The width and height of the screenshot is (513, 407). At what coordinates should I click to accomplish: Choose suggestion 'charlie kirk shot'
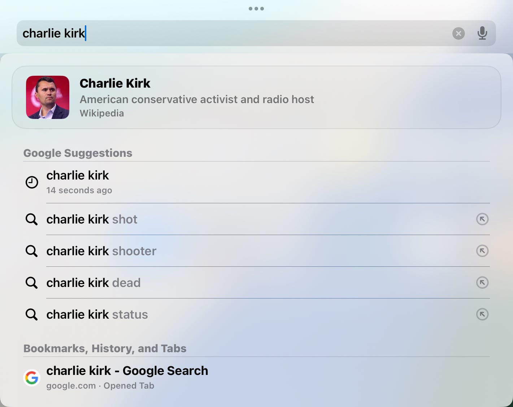pos(256,219)
